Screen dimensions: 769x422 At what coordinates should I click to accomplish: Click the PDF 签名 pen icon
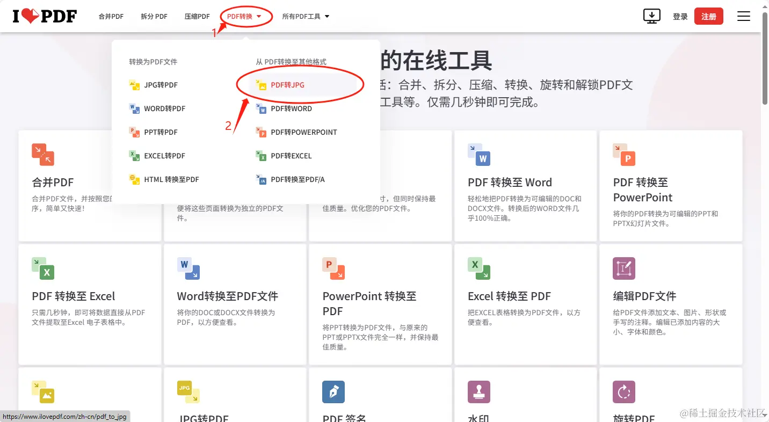[333, 392]
